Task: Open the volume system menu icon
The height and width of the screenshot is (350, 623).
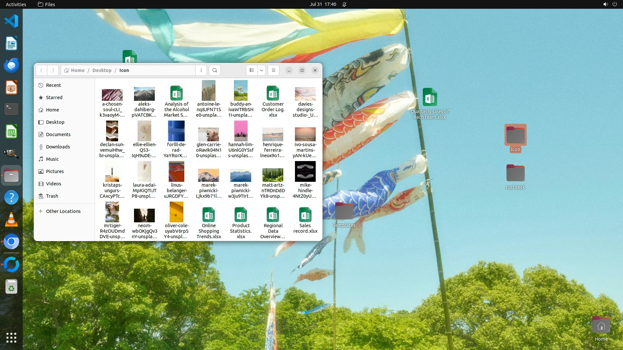Action: click(x=605, y=4)
